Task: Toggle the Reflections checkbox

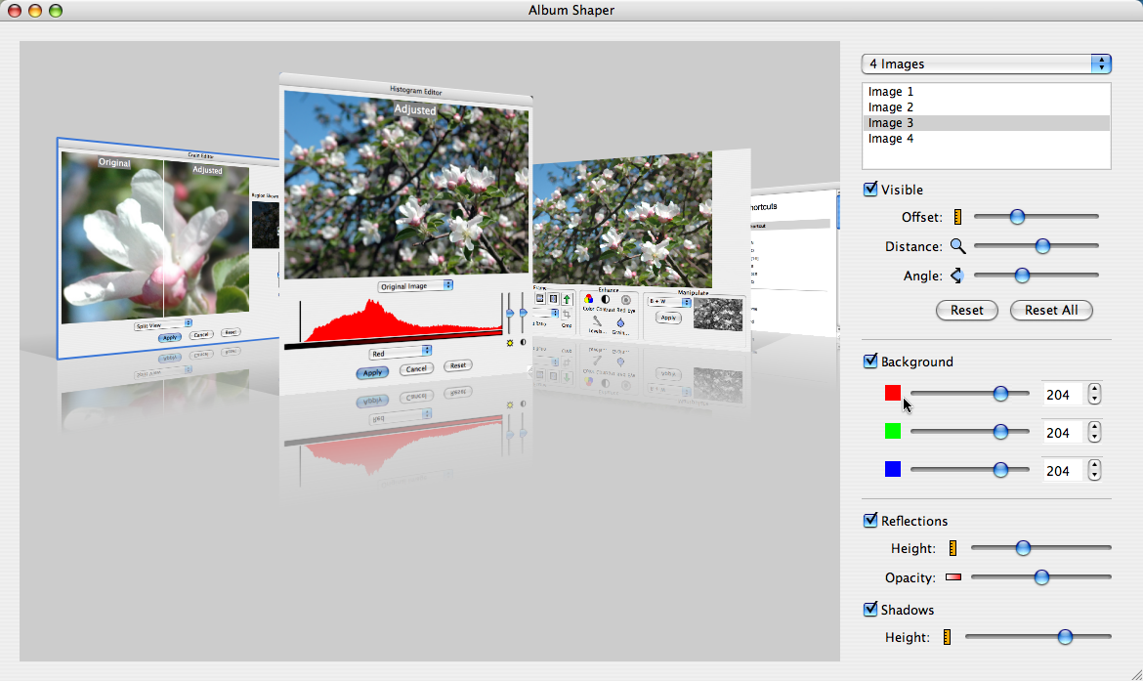Action: (x=870, y=521)
